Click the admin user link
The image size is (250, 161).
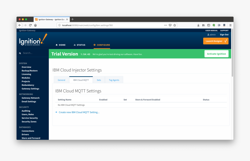tap(211, 35)
